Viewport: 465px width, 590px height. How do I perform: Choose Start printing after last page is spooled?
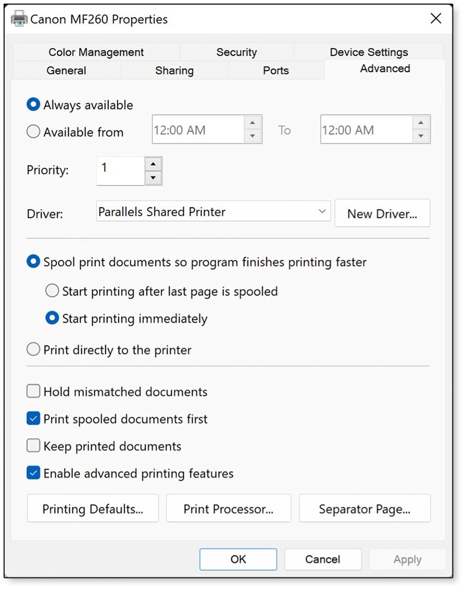52,291
